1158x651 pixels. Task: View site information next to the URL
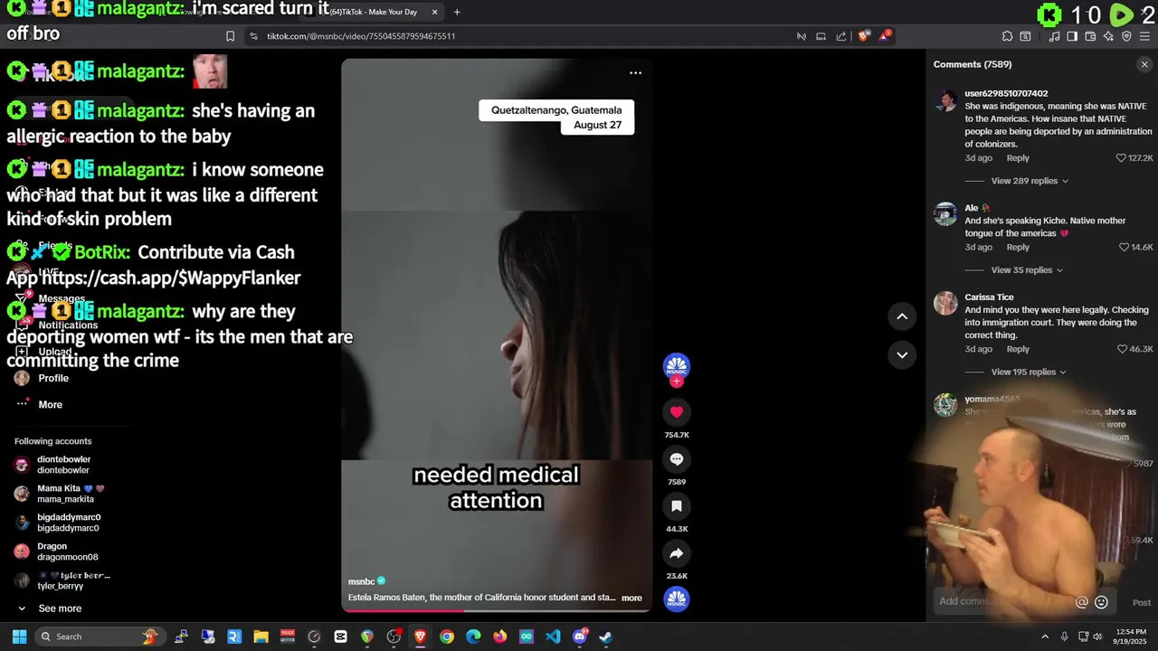tap(253, 36)
